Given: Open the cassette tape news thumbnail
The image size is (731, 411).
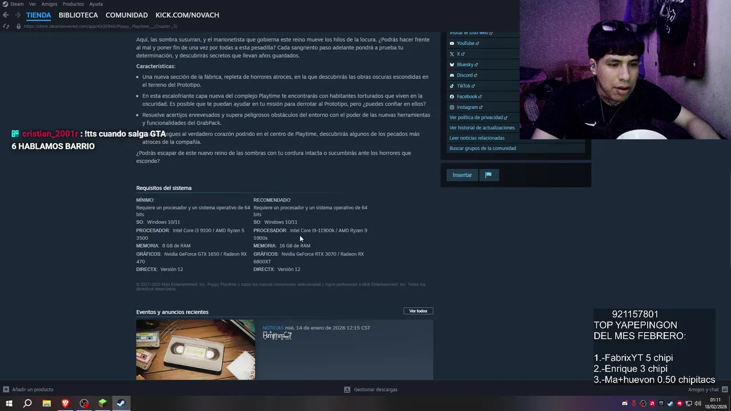Looking at the screenshot, I should [x=195, y=349].
